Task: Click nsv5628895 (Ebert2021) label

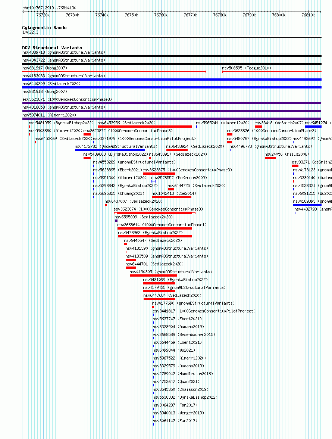Action: coord(118,170)
